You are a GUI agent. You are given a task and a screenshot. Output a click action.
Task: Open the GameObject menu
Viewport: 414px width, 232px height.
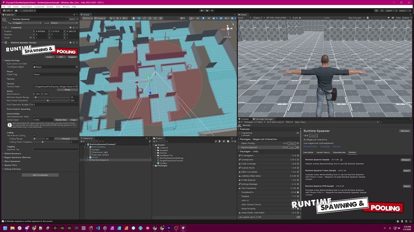26,6
